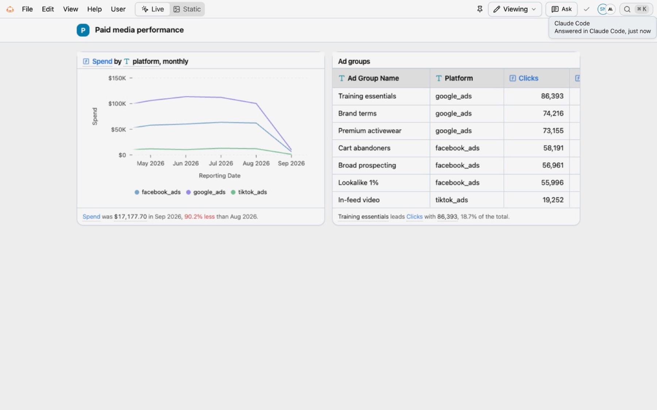The width and height of the screenshot is (657, 410).
Task: Click the Spend measure icon in chart title
Action: (x=86, y=61)
